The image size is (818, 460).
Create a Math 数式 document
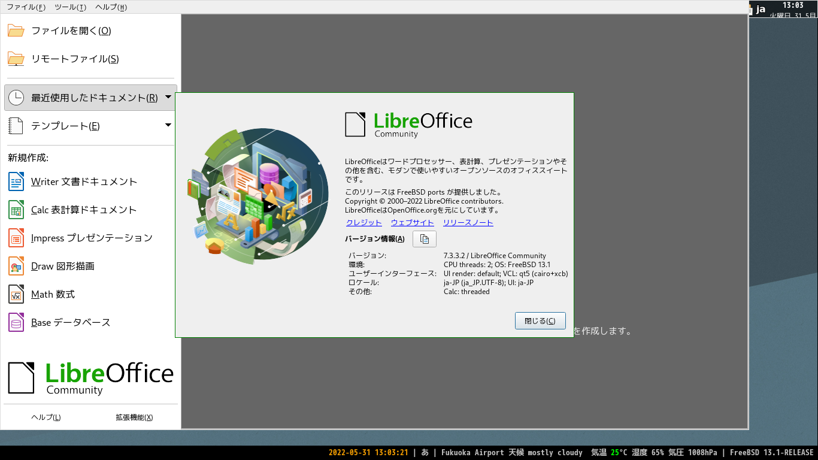(x=53, y=294)
